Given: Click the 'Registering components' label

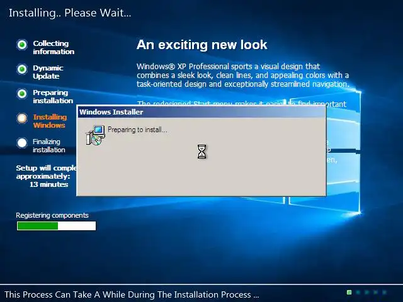Looking at the screenshot, I should [52, 215].
